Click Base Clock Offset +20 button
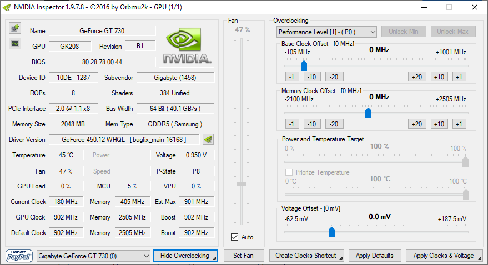This screenshot has width=488, height=265. pos(417,77)
